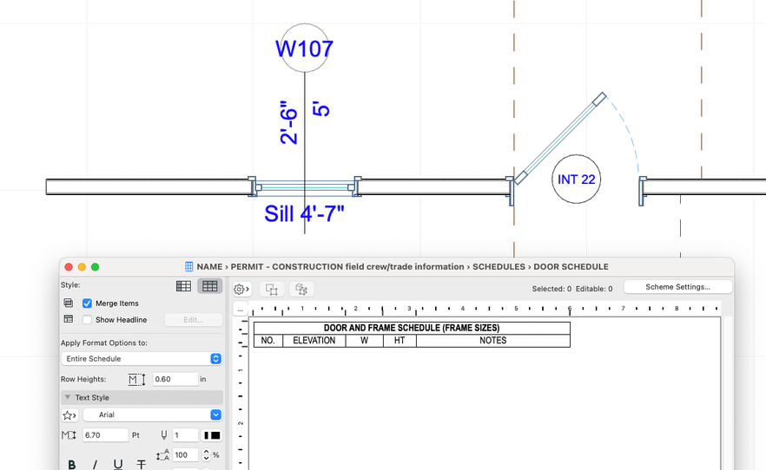The height and width of the screenshot is (470, 766).
Task: Click the line spacing 100 field
Action: pyautogui.click(x=185, y=455)
